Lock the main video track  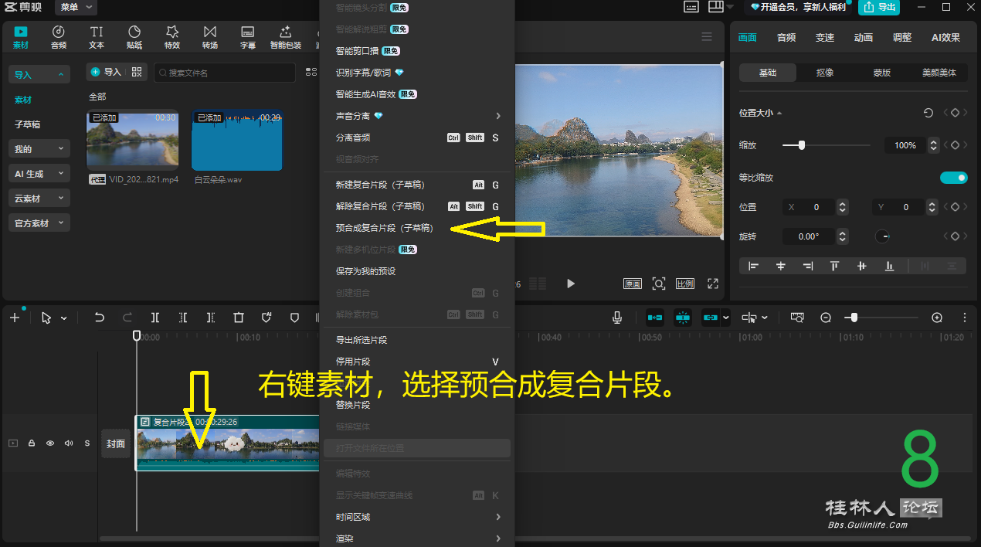point(32,443)
